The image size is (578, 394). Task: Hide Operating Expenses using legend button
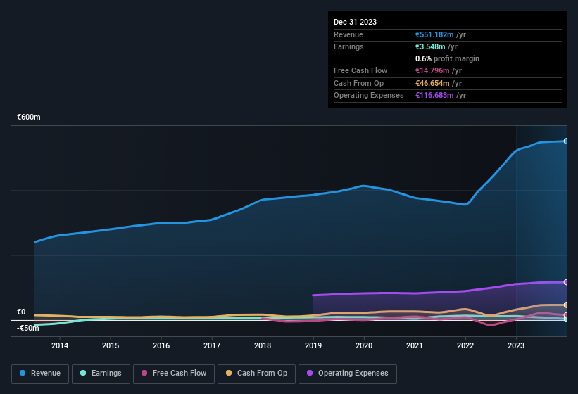click(348, 373)
